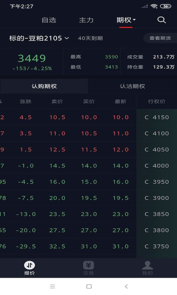Tap the 涨跌 value -20.0
Image resolution: width=177 pixels, height=295 pixels.
(x=25, y=230)
